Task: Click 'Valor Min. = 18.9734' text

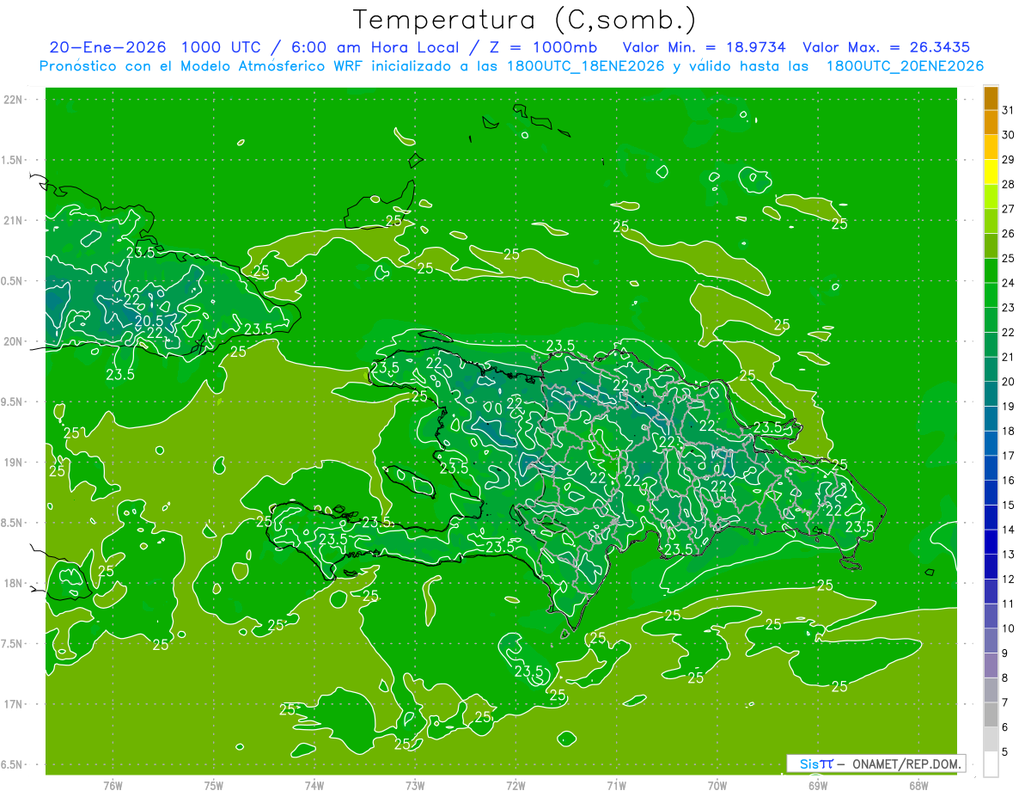Action: click(x=705, y=47)
